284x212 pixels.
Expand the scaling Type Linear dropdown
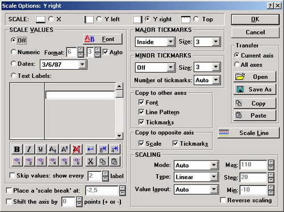coord(214,177)
